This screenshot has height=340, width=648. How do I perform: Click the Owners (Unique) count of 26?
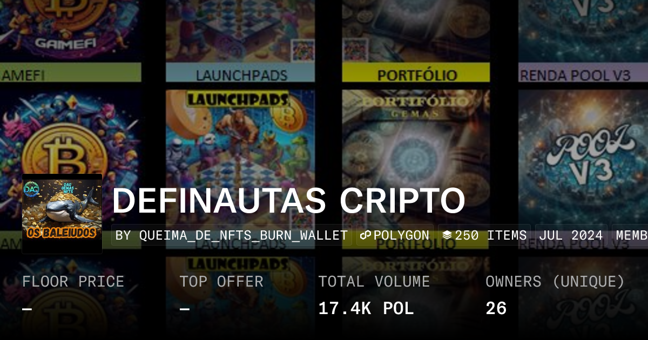[496, 309]
